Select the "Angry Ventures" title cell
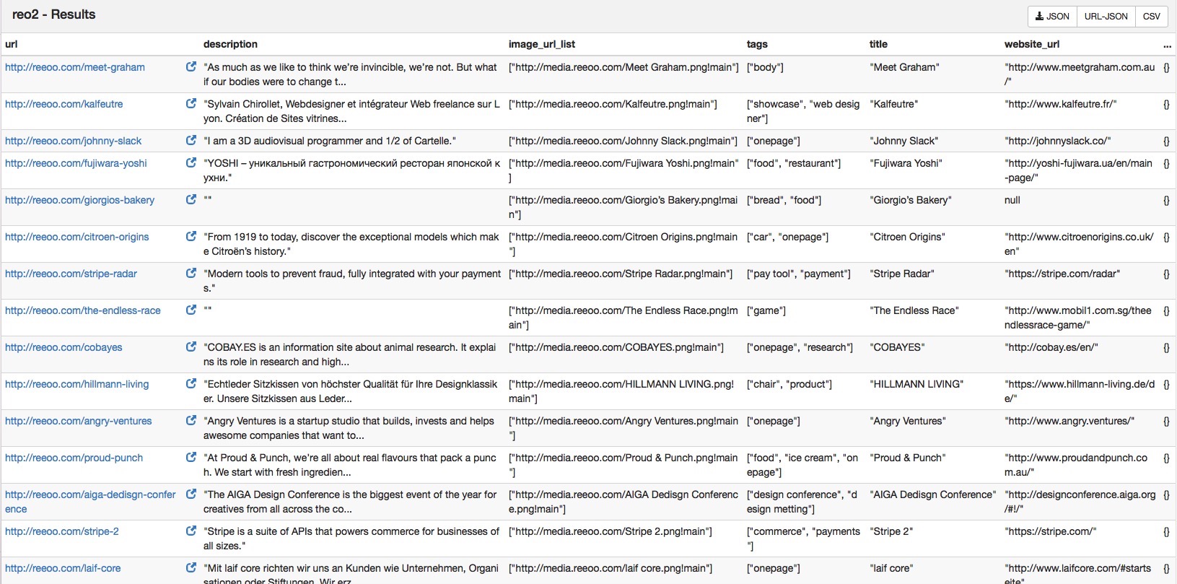The width and height of the screenshot is (1177, 584). tap(908, 421)
